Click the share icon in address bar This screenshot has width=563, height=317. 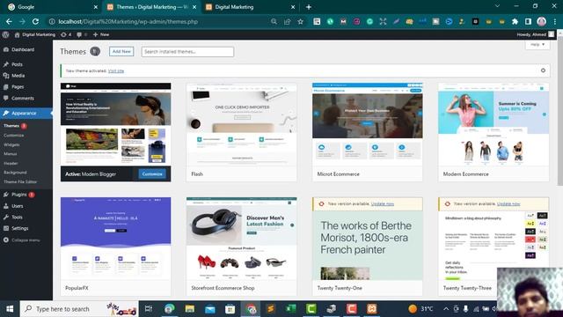click(x=288, y=21)
